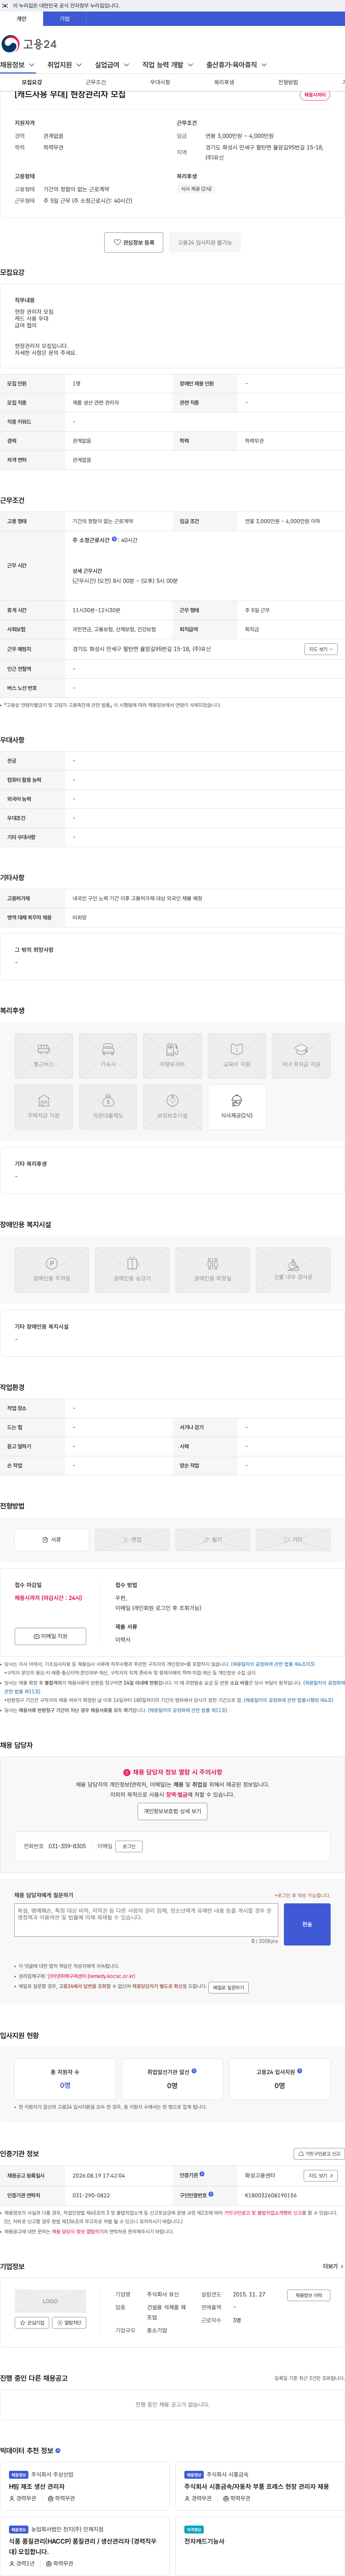Click the 장애인용 화장실 facility icon
The image size is (345, 2576).
[x=212, y=1270]
